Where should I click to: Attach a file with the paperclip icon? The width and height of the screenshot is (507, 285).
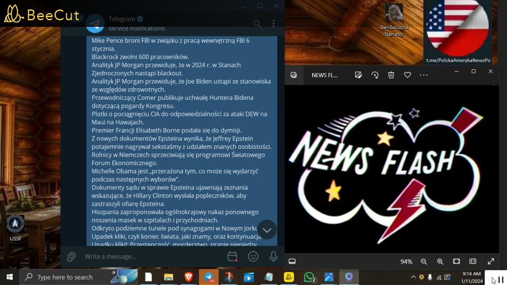(x=71, y=257)
